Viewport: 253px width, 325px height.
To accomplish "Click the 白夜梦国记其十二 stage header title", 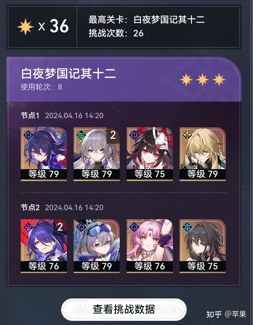I will (68, 74).
